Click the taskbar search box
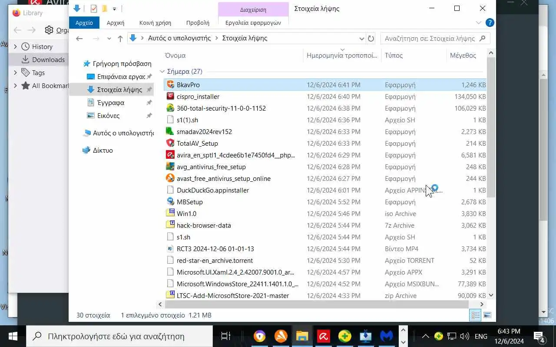Viewport: 556px width, 347px height. click(119, 336)
